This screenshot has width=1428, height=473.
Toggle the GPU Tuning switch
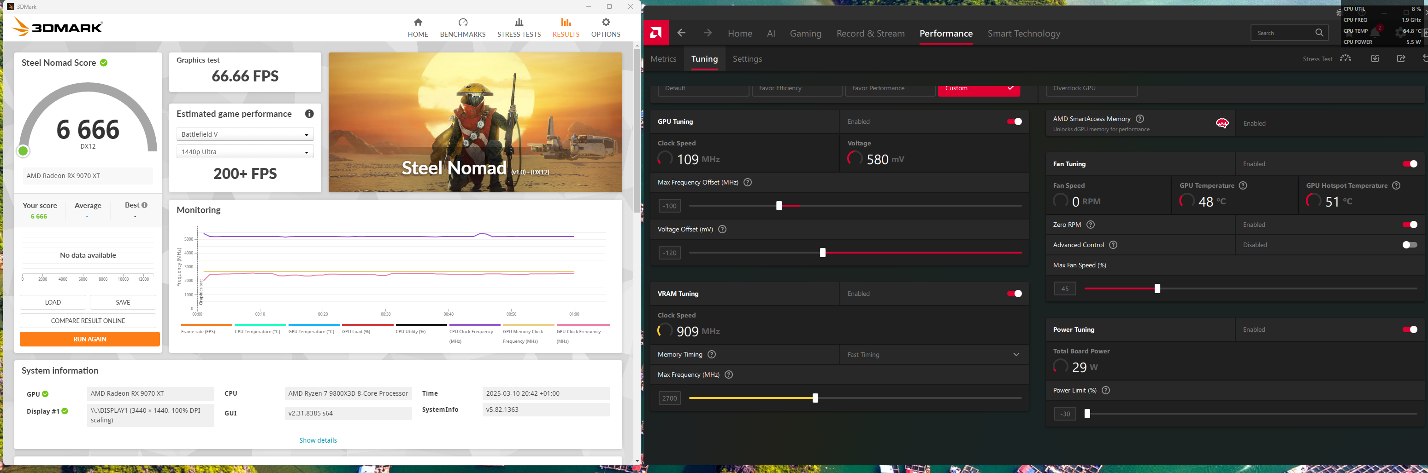click(1015, 122)
